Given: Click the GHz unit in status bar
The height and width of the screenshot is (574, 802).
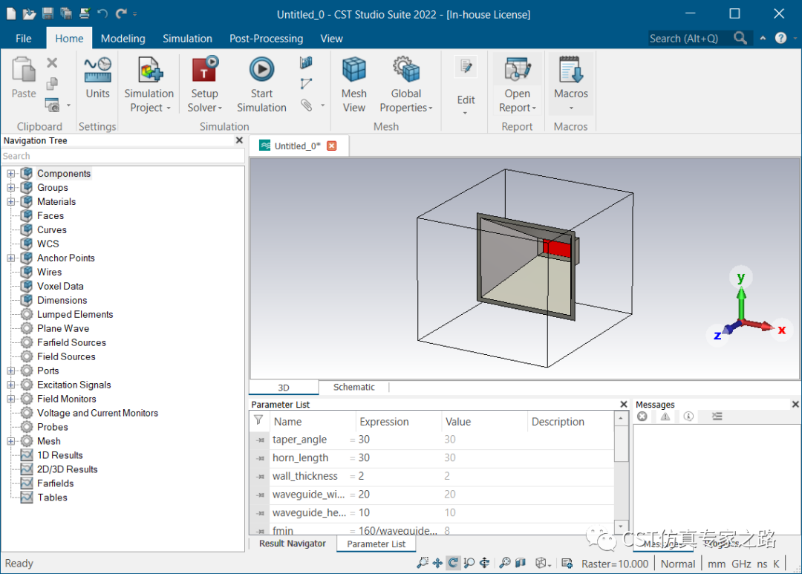Looking at the screenshot, I should tap(740, 564).
